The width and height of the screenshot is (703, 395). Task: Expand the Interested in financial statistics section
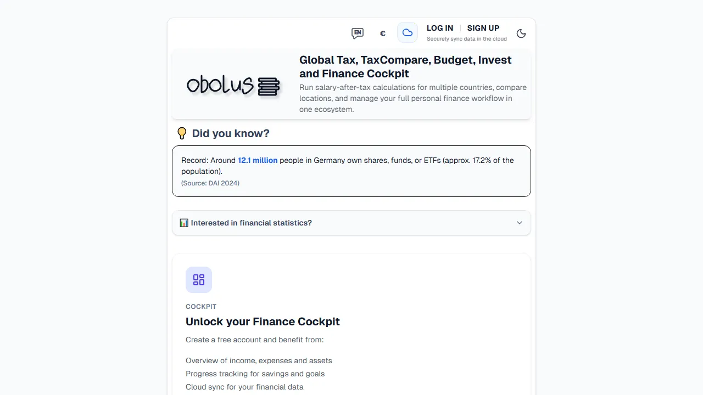(x=351, y=223)
